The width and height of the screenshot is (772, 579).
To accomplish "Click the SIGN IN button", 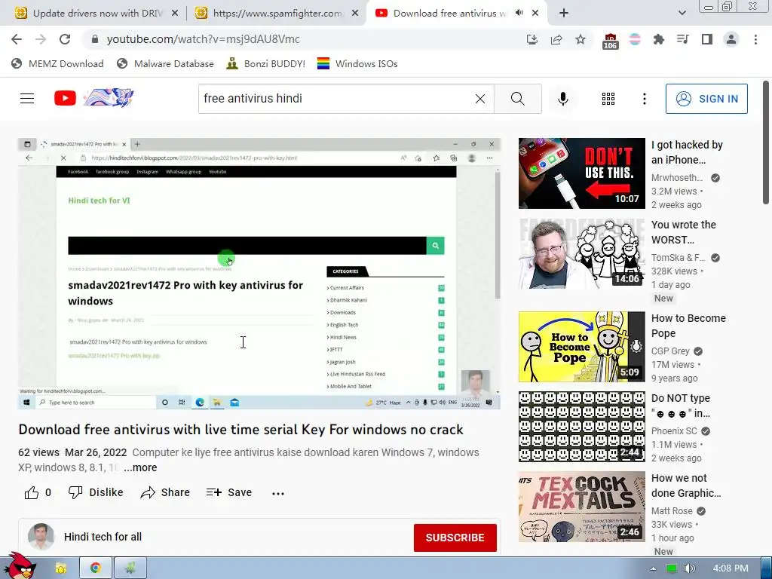I will tap(706, 99).
